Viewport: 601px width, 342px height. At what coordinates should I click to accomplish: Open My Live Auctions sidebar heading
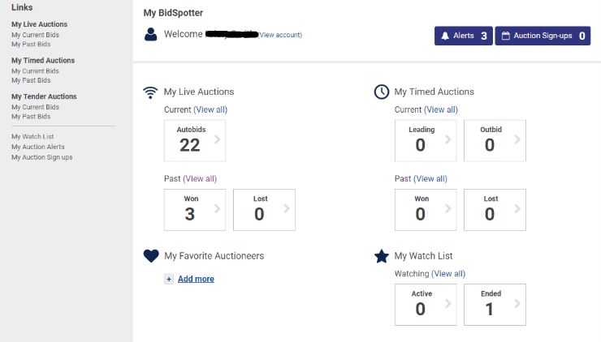(x=39, y=24)
